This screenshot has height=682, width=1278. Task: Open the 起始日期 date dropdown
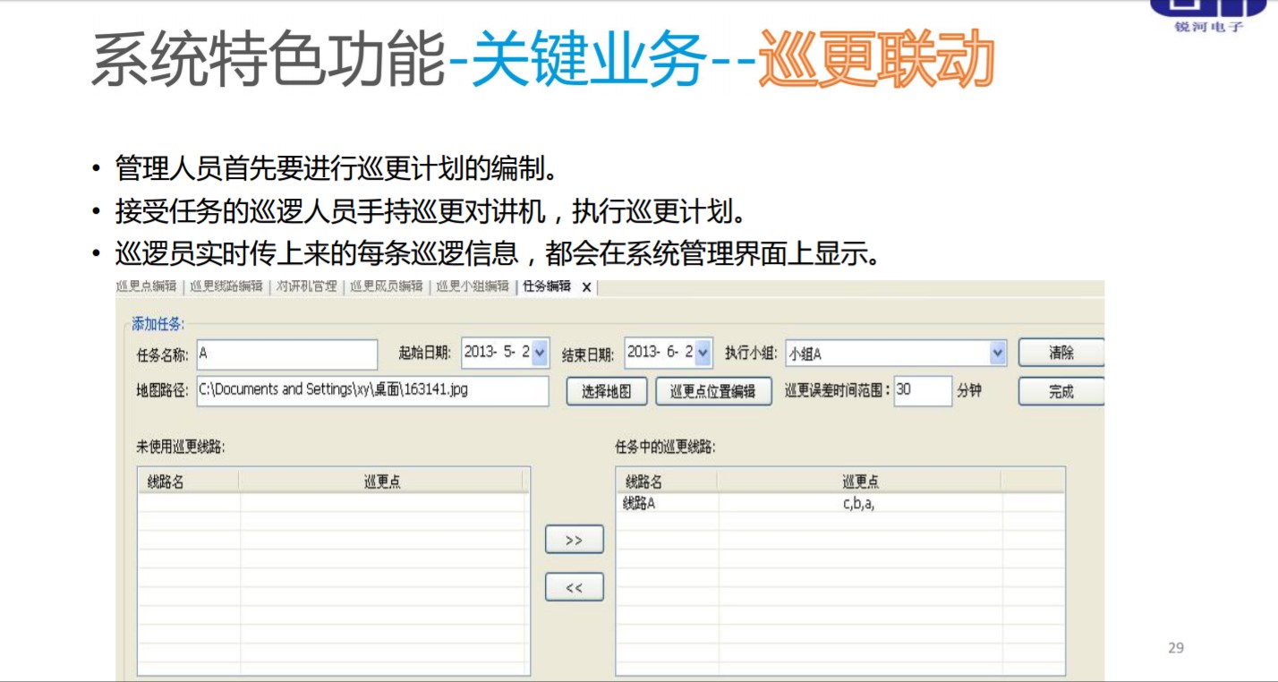(540, 353)
